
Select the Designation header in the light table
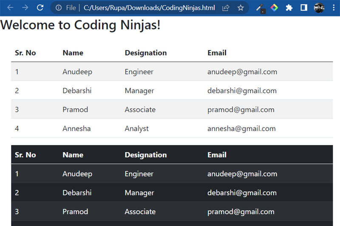click(146, 53)
